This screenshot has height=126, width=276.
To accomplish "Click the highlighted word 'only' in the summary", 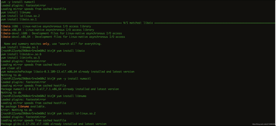I will (46, 44).
